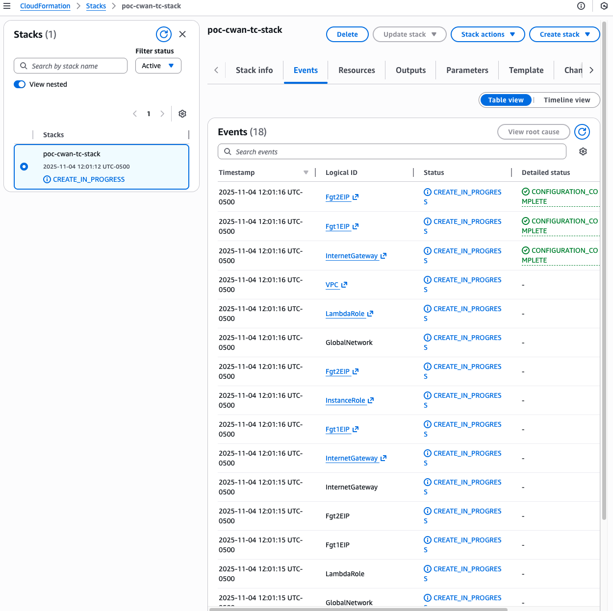This screenshot has width=613, height=611.
Task: Toggle the View nested switch
Action: pyautogui.click(x=20, y=84)
